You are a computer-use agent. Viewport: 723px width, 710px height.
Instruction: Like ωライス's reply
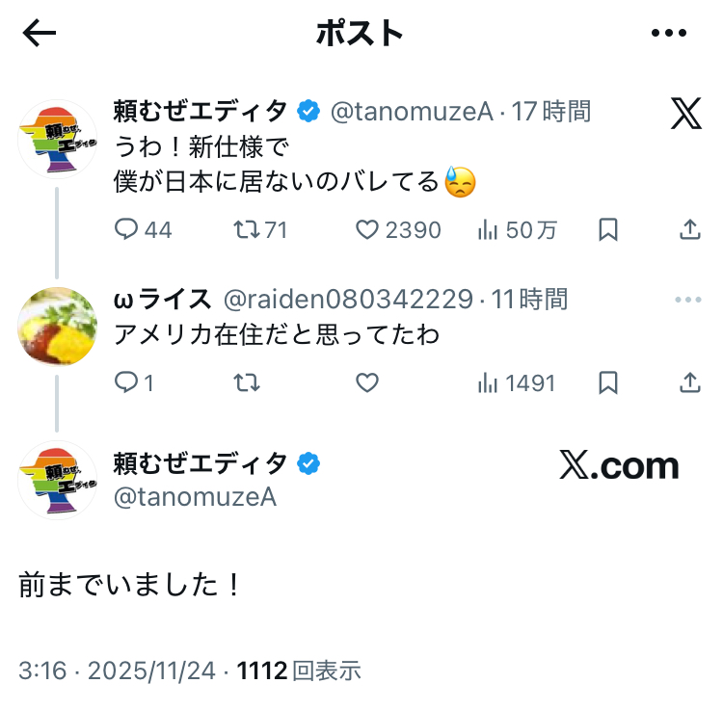click(367, 382)
